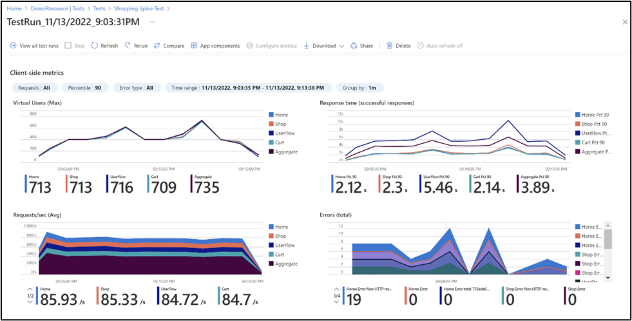Go to previous page of Requests/sec values
Viewport: 632px width, 321px height.
[30, 289]
